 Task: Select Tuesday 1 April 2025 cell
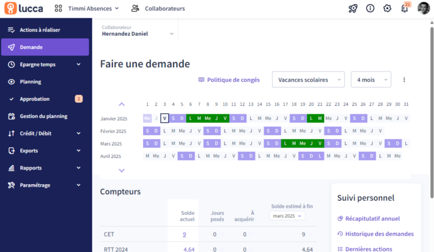click(147, 156)
